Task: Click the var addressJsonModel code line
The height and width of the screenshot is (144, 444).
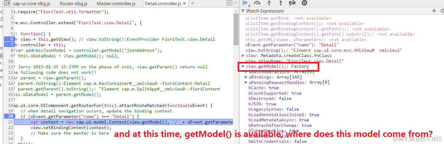Action: point(88,50)
